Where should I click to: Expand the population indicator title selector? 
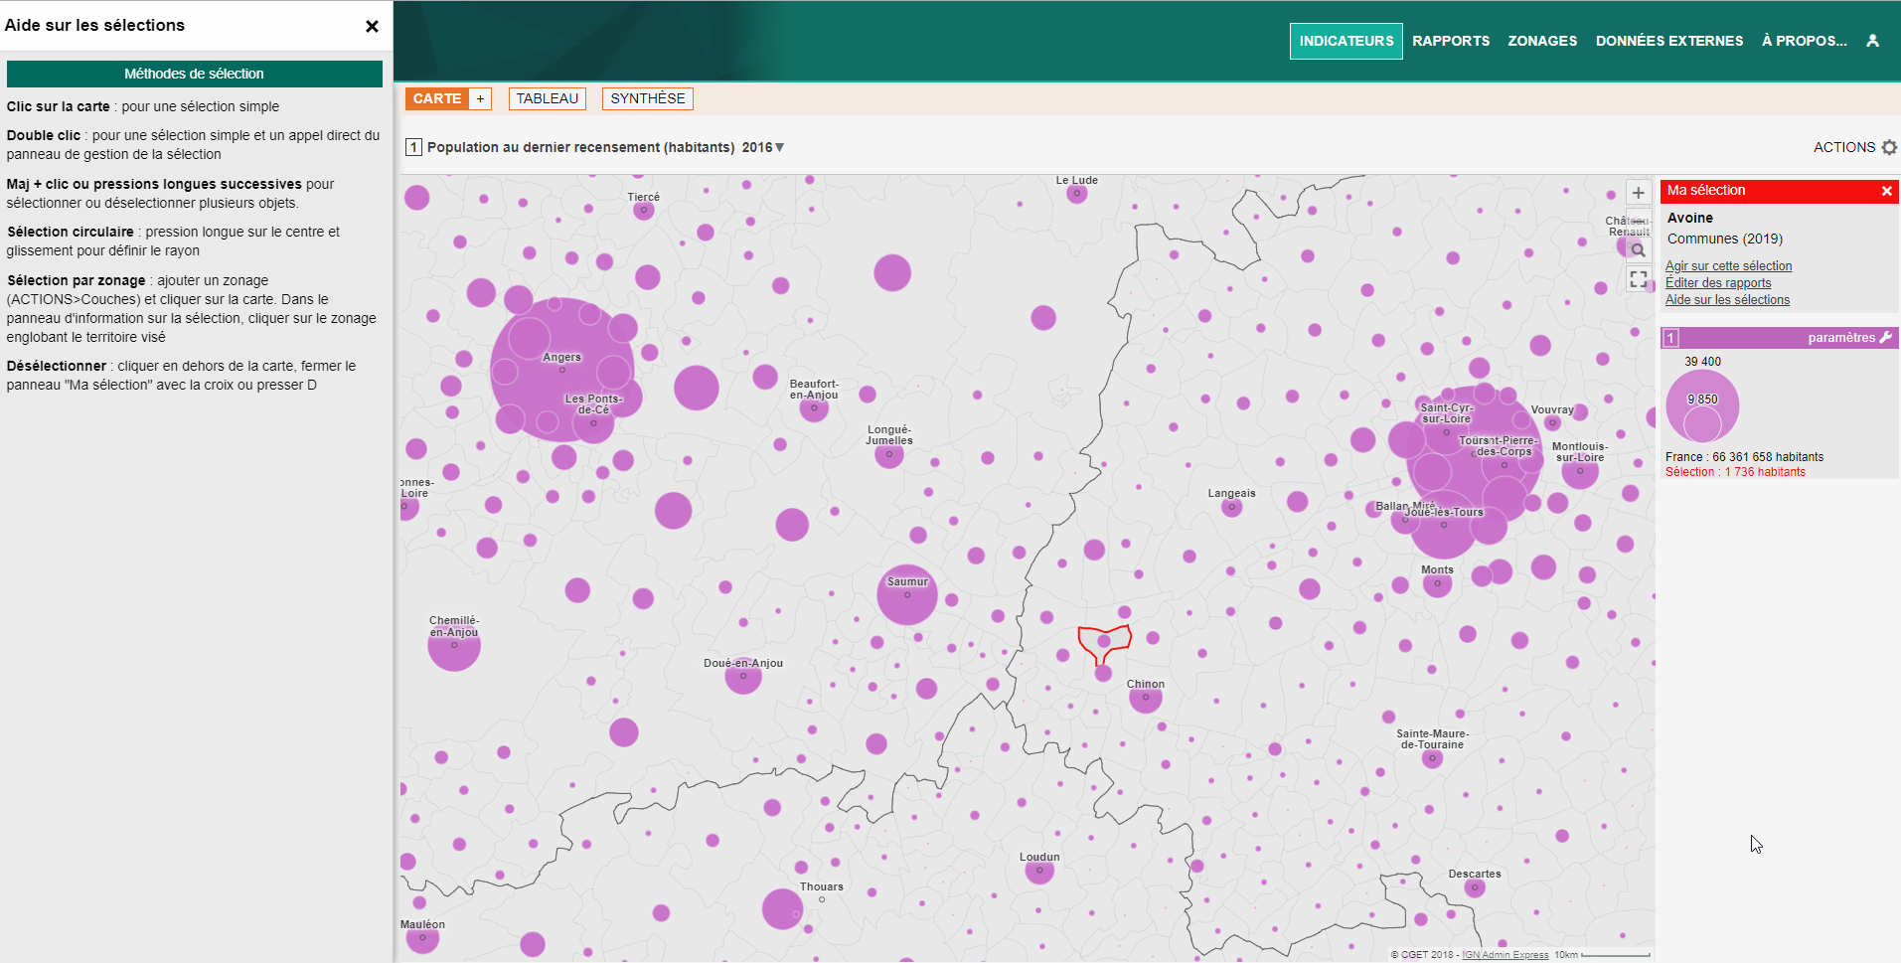click(x=580, y=147)
